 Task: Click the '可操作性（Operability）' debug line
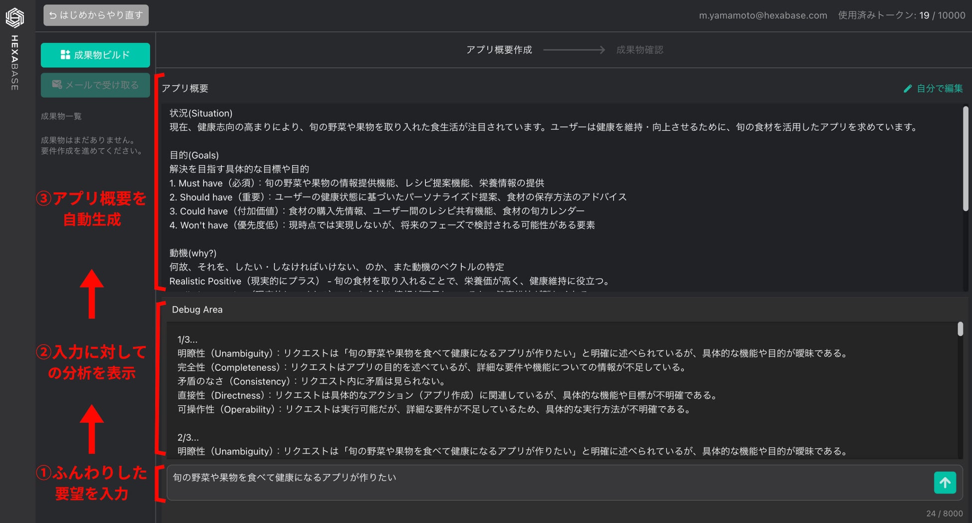pyautogui.click(x=435, y=409)
